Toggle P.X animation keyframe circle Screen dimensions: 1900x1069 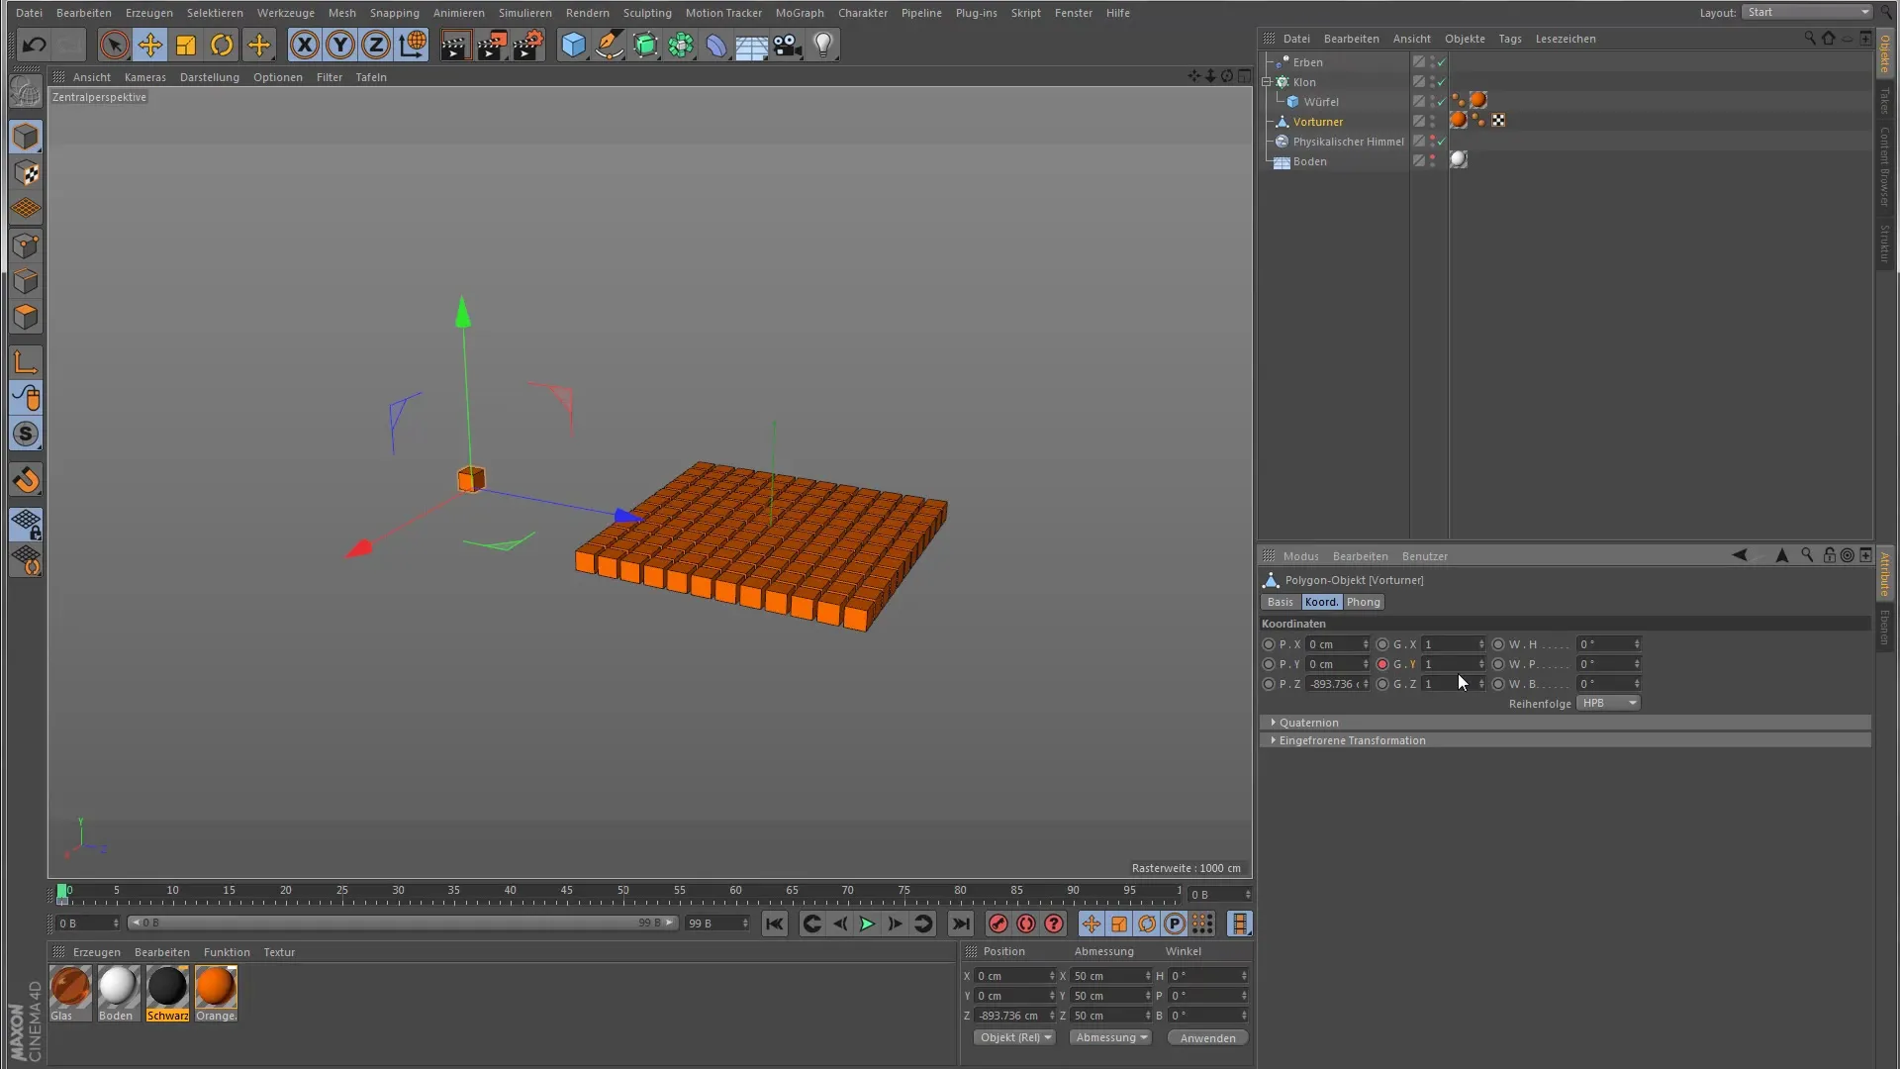(x=1269, y=644)
